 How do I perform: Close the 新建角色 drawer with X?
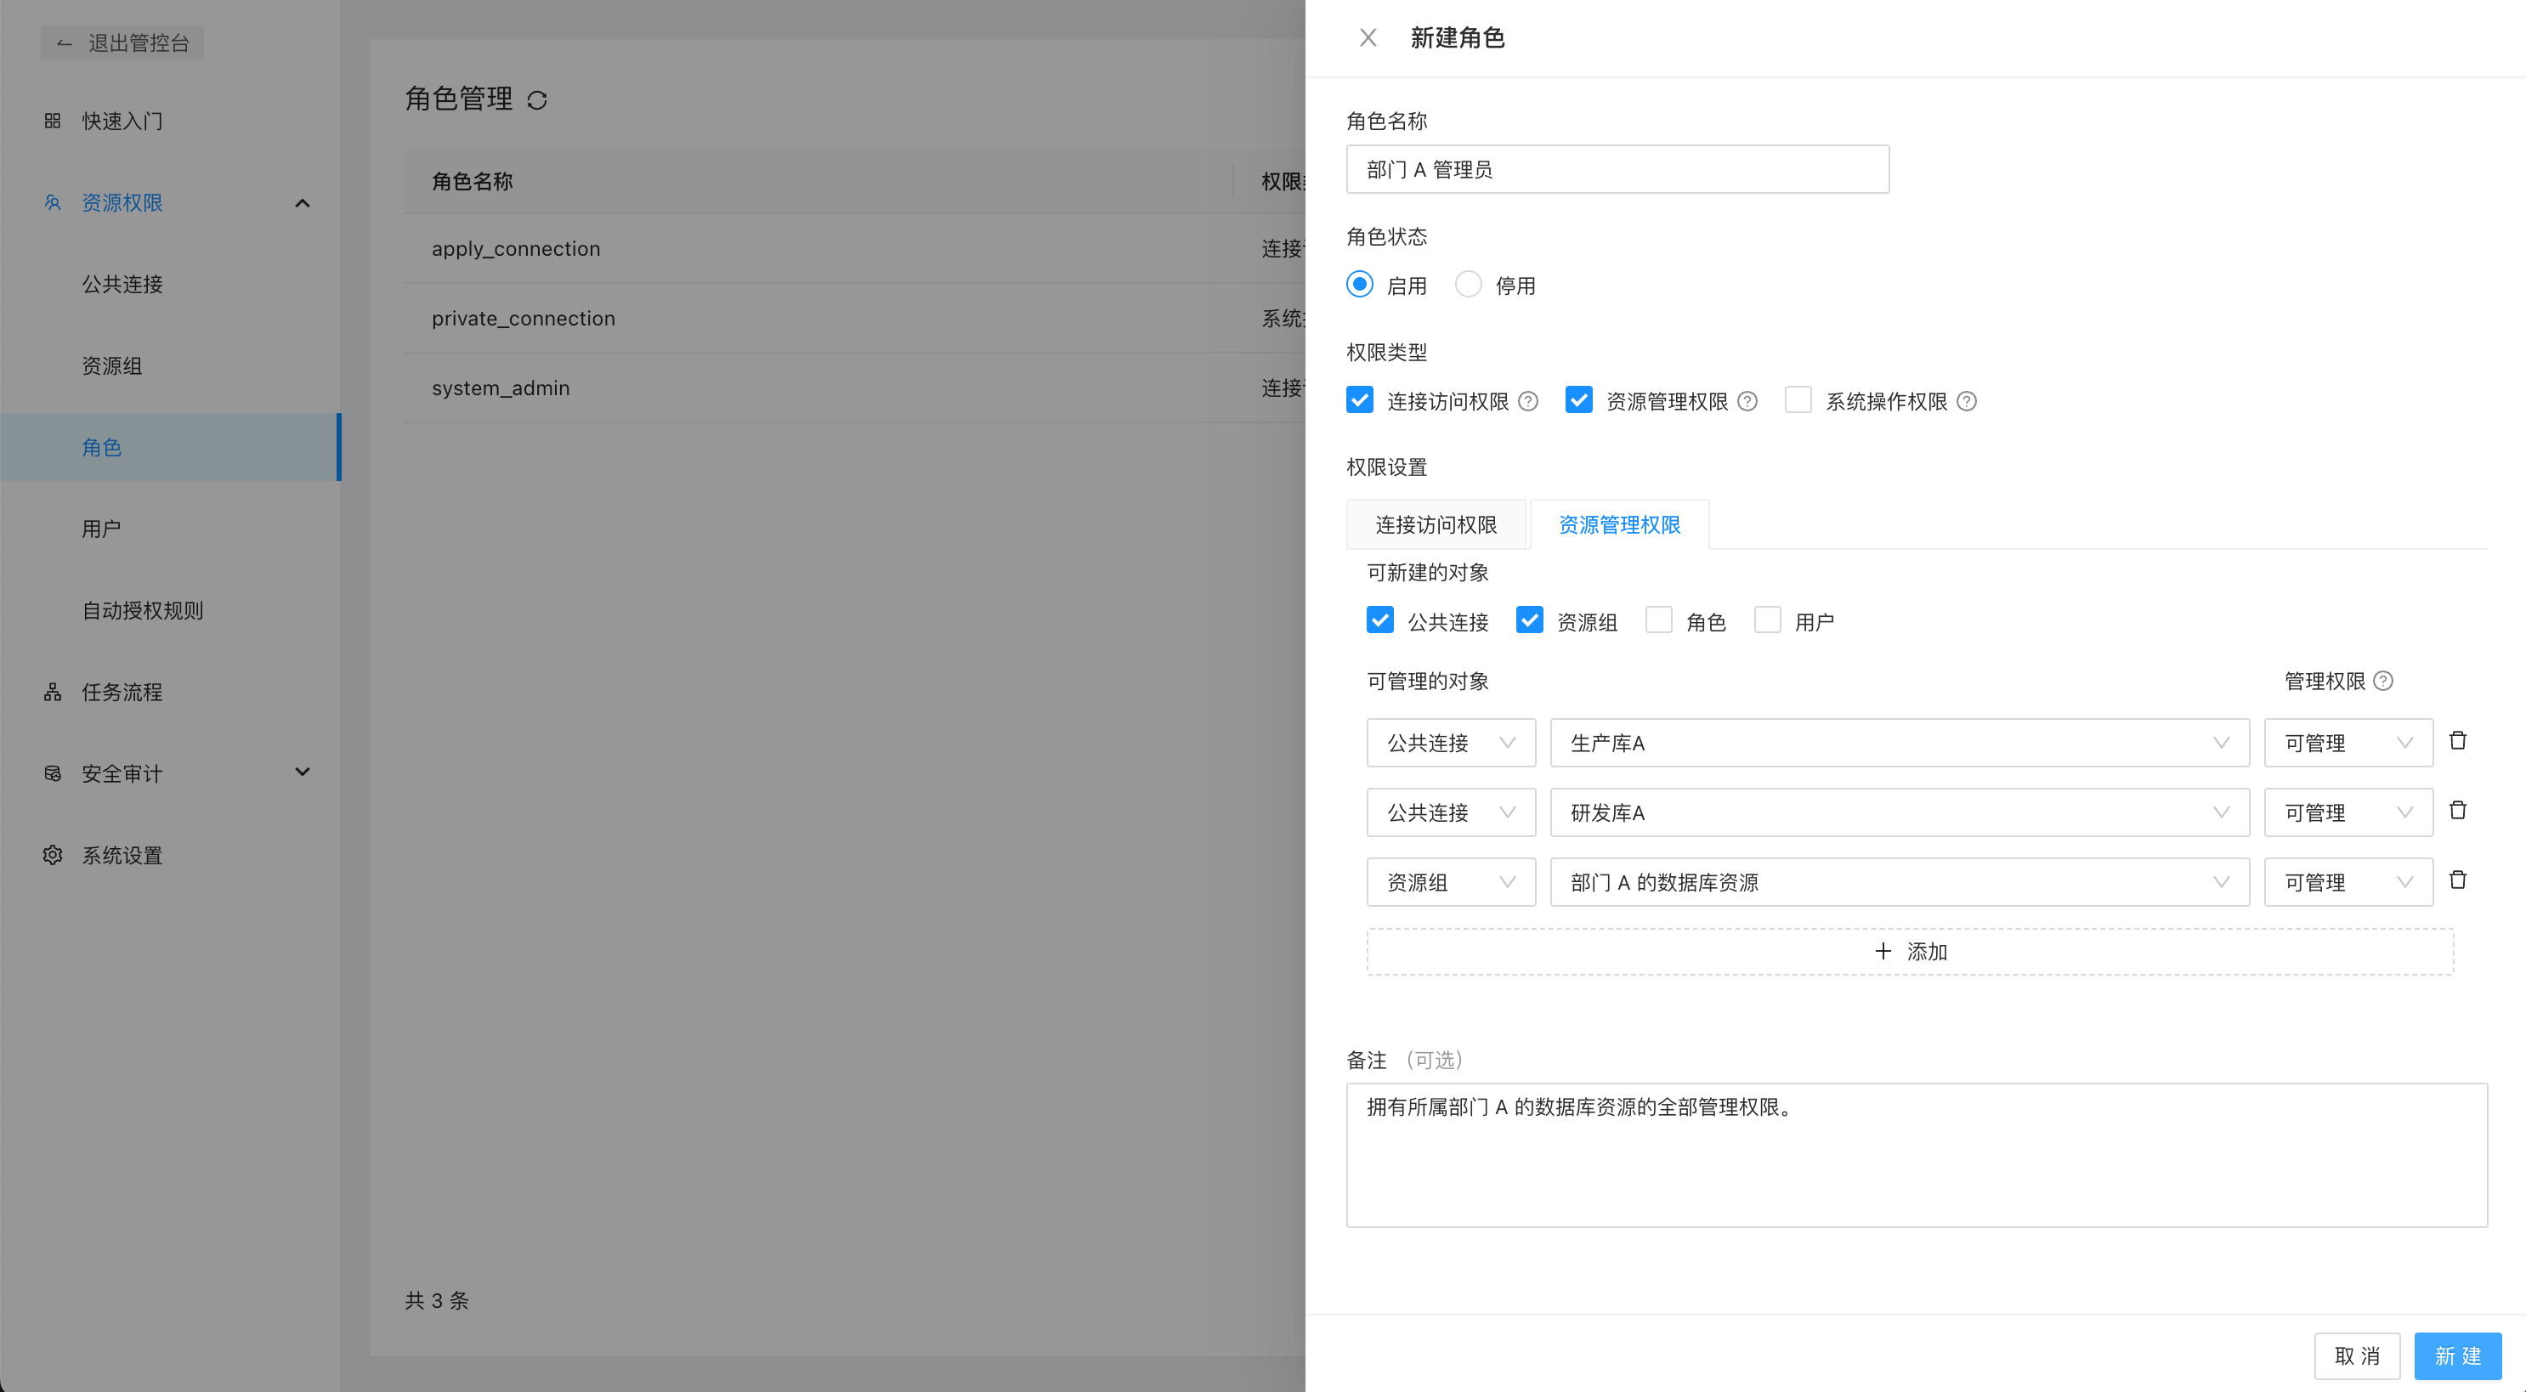[1368, 38]
